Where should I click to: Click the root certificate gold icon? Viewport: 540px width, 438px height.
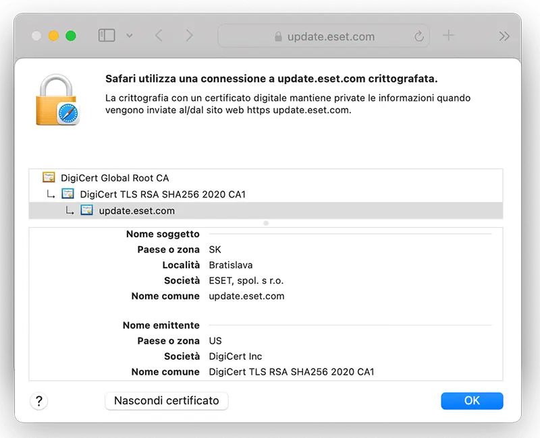pyautogui.click(x=49, y=177)
